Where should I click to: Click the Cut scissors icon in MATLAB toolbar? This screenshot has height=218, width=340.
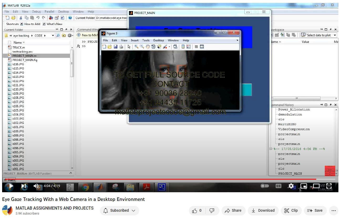pyautogui.click(x=21, y=18)
